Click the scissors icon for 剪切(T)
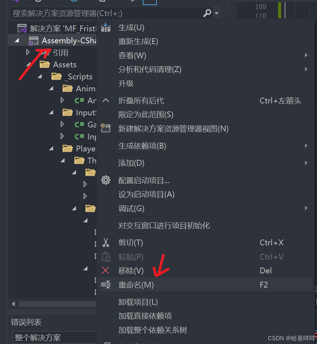 tap(106, 242)
